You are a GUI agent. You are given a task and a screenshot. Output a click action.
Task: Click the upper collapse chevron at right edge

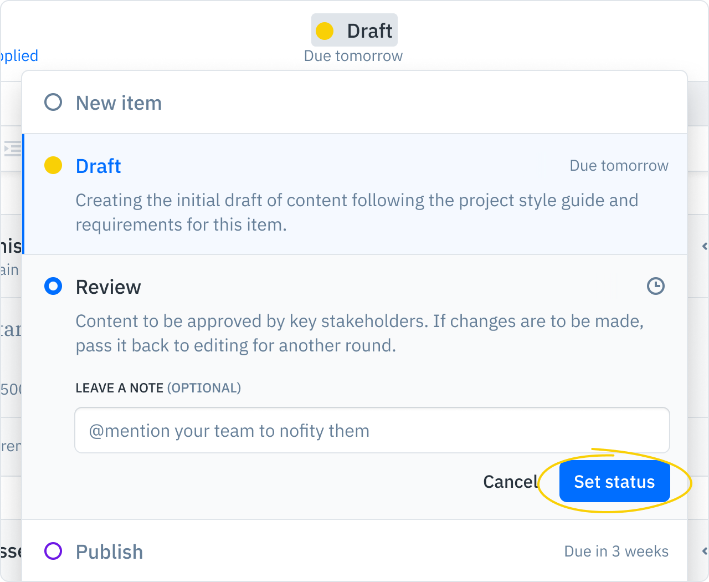[705, 246]
